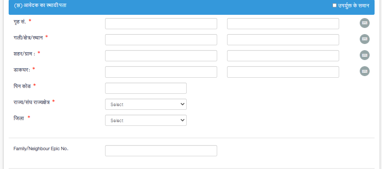Expand the राज्य/संघ राज्यक्षेत्र Select dropdown

[x=146, y=104]
